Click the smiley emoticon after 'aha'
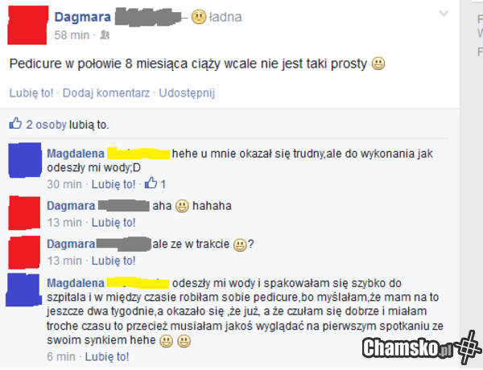 click(x=182, y=206)
